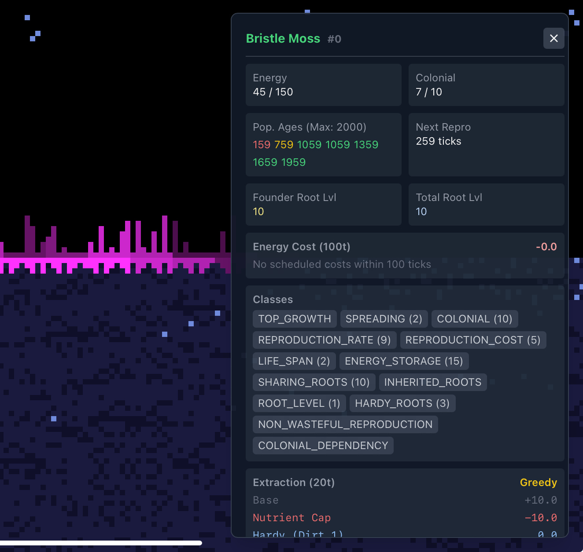Viewport: 583px width, 552px height.
Task: Select the SHARING_ROOTS (10) tag
Action: 314,382
